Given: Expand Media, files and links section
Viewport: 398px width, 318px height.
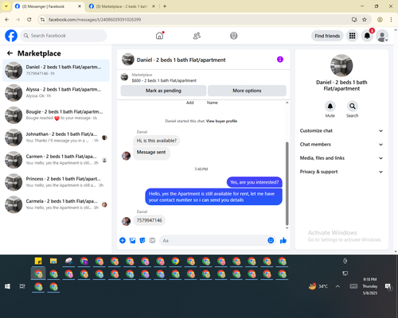Looking at the screenshot, I should coord(341,158).
